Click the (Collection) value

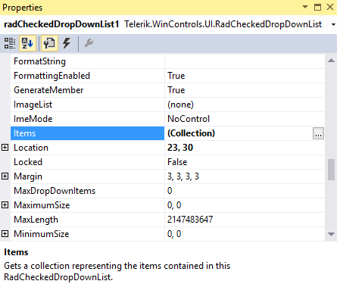pos(191,133)
